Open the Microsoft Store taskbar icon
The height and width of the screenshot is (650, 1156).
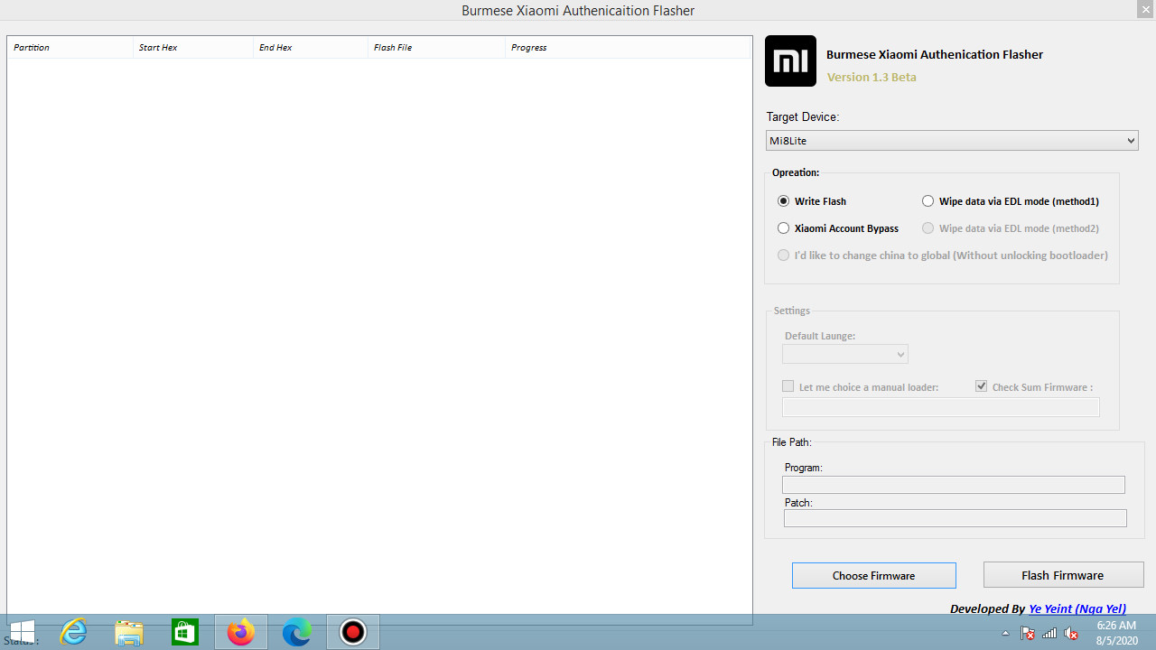click(x=184, y=632)
